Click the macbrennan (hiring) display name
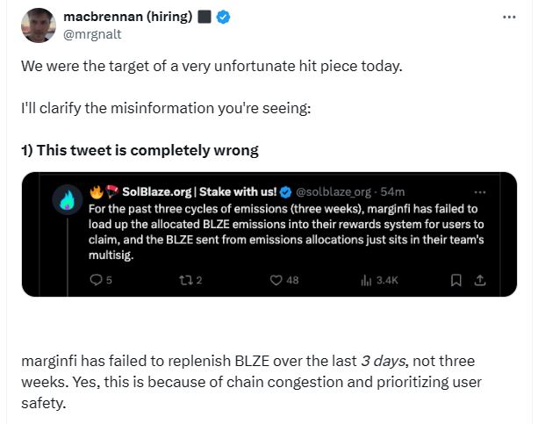 [x=127, y=16]
